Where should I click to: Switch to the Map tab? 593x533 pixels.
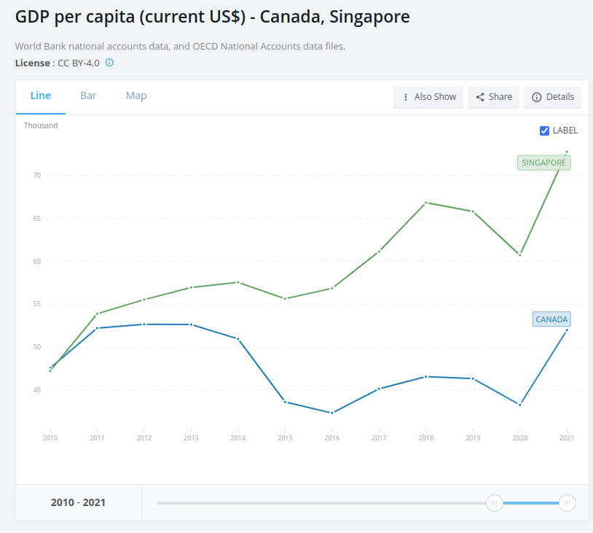click(x=136, y=96)
